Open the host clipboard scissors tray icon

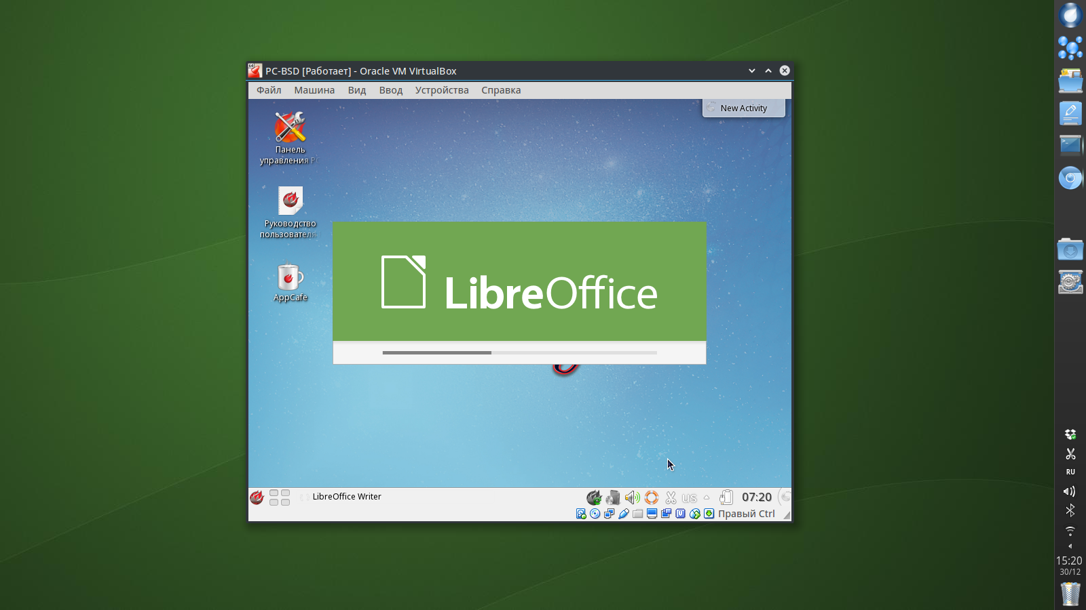tap(1070, 453)
